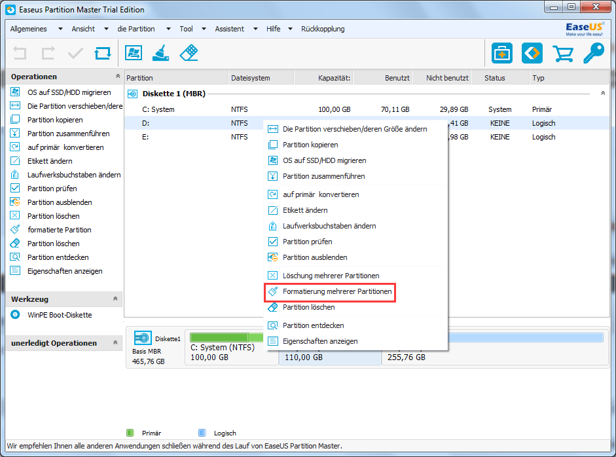This screenshot has width=616, height=457.
Task: Click sidebar auf primär konvertieren icon
Action: 15,147
